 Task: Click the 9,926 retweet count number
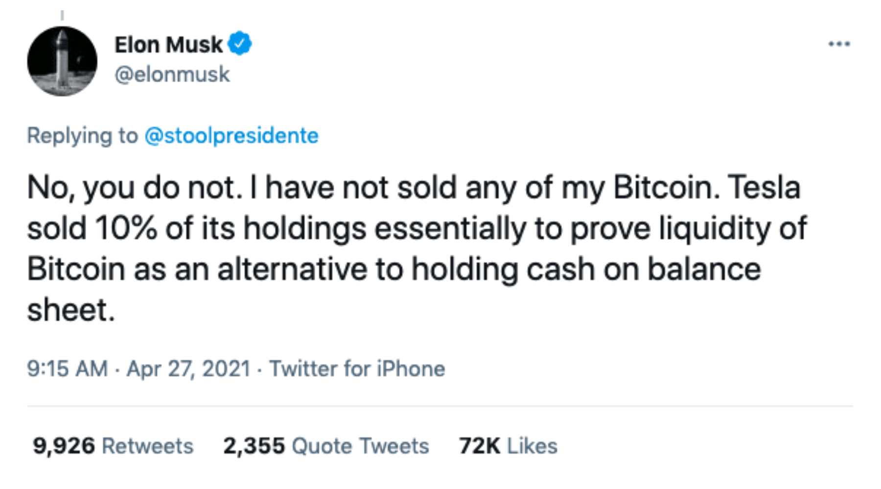click(x=64, y=446)
